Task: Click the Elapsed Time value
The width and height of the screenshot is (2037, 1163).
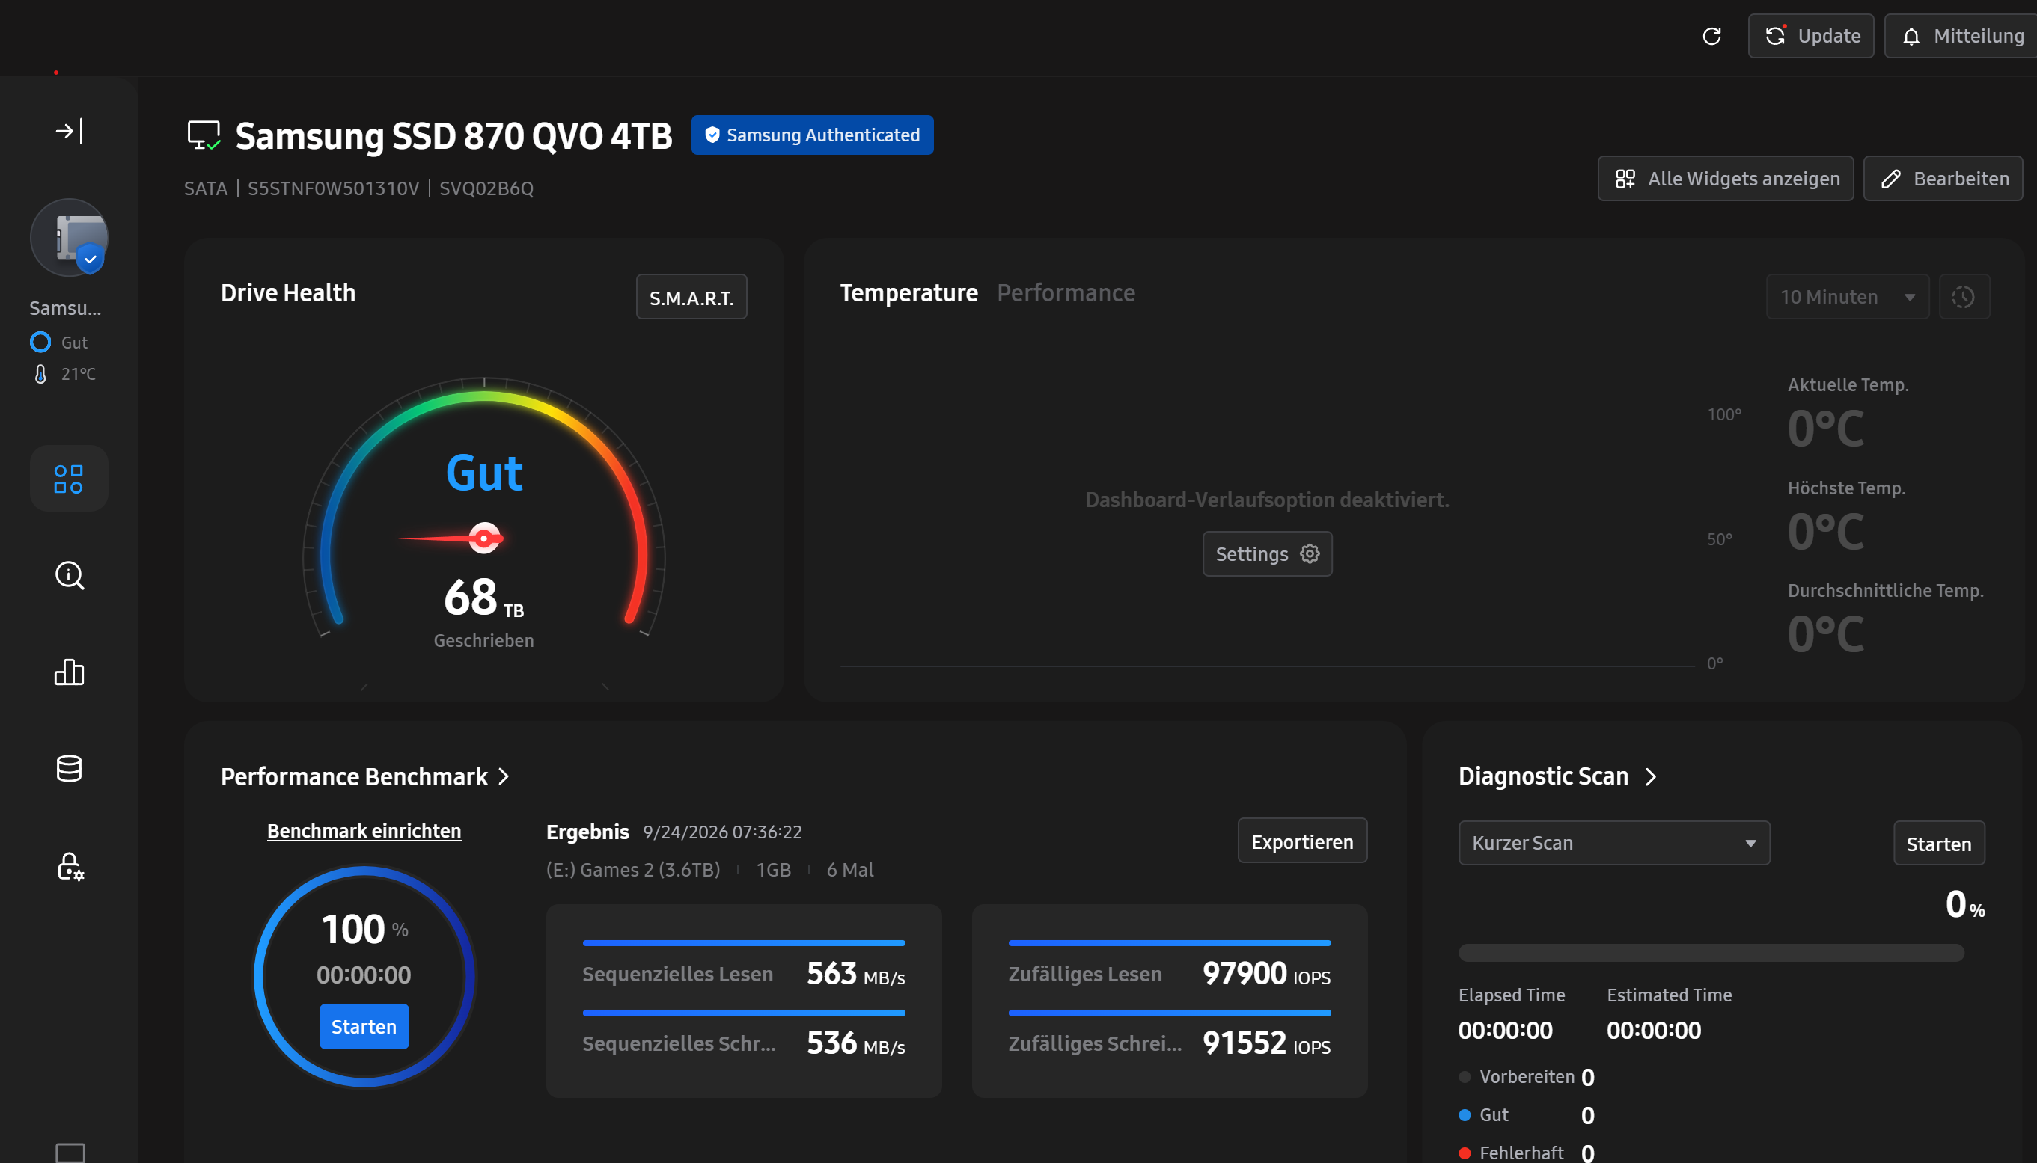Action: click(x=1505, y=1031)
